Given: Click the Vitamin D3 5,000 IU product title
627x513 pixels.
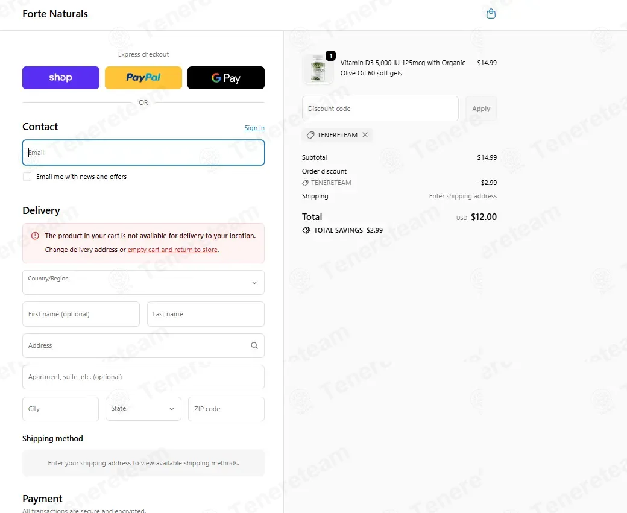Looking at the screenshot, I should (403, 68).
